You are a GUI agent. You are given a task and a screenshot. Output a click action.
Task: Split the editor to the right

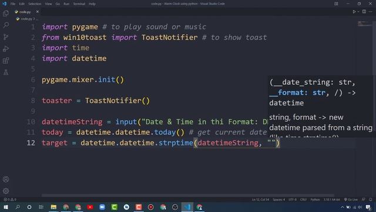364,12
